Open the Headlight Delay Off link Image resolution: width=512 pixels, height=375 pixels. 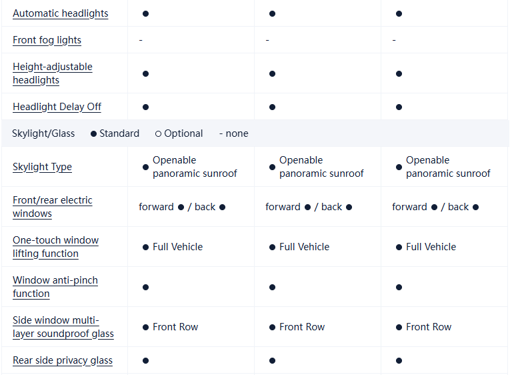[x=57, y=107]
